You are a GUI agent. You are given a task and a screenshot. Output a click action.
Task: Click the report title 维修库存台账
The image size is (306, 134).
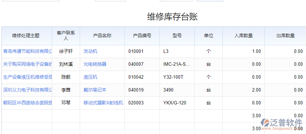pos(172,16)
